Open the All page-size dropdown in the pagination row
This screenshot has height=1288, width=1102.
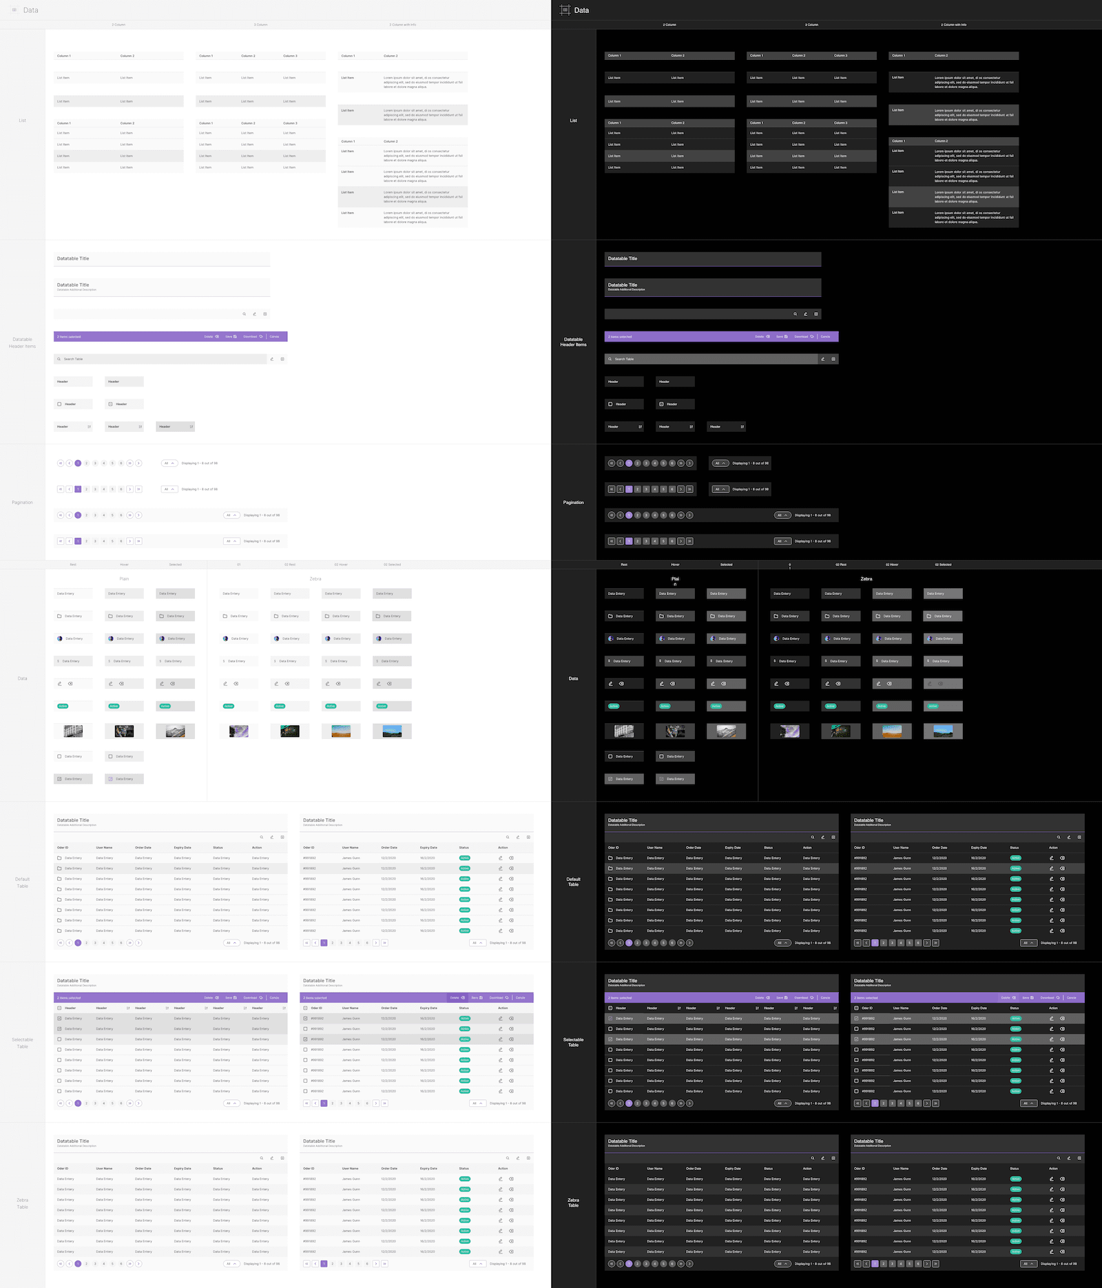(169, 463)
